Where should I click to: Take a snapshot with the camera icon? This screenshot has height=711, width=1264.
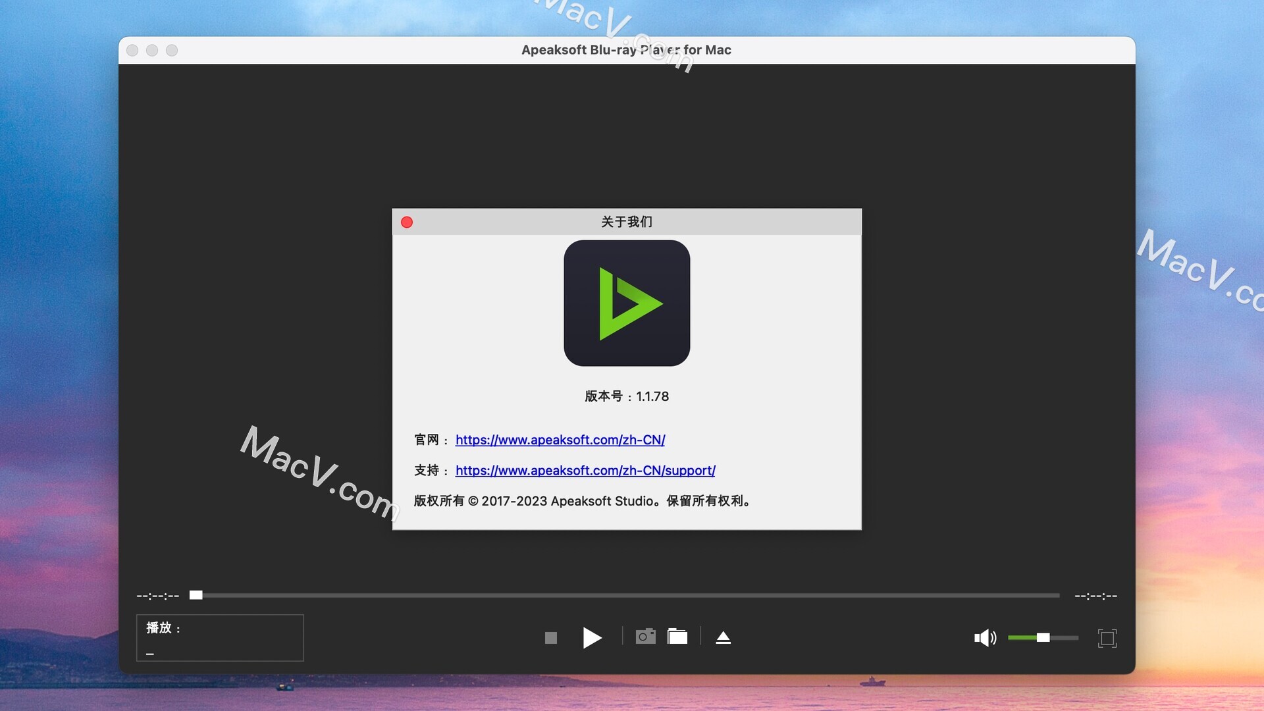[x=645, y=637]
